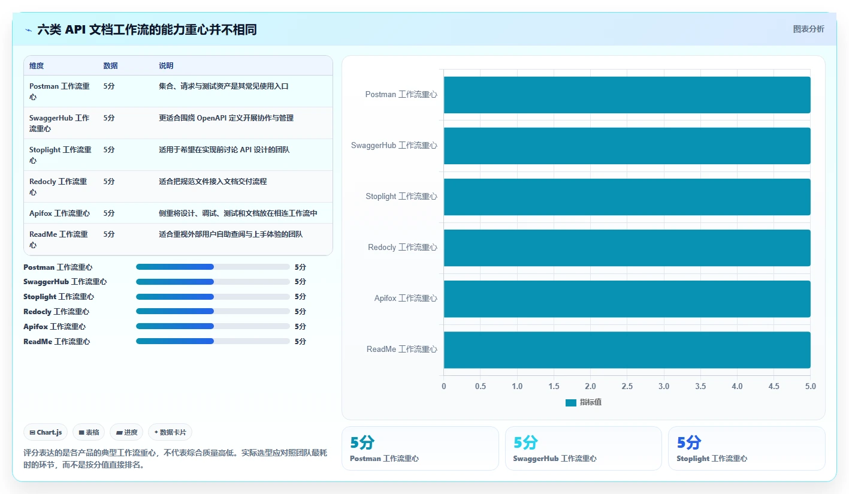Click the Redocly 工作流重心 progress bar

click(213, 311)
